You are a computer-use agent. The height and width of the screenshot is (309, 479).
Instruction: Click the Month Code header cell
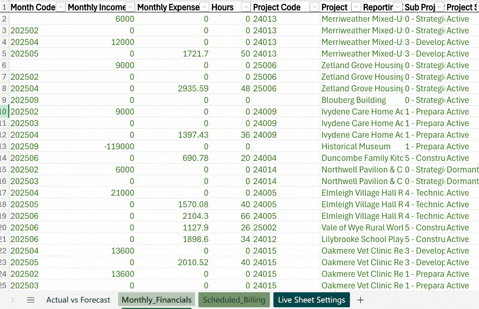point(33,7)
